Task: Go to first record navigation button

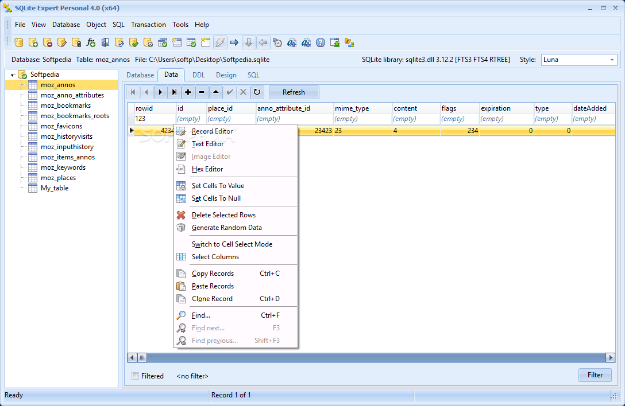Action: pos(133,92)
